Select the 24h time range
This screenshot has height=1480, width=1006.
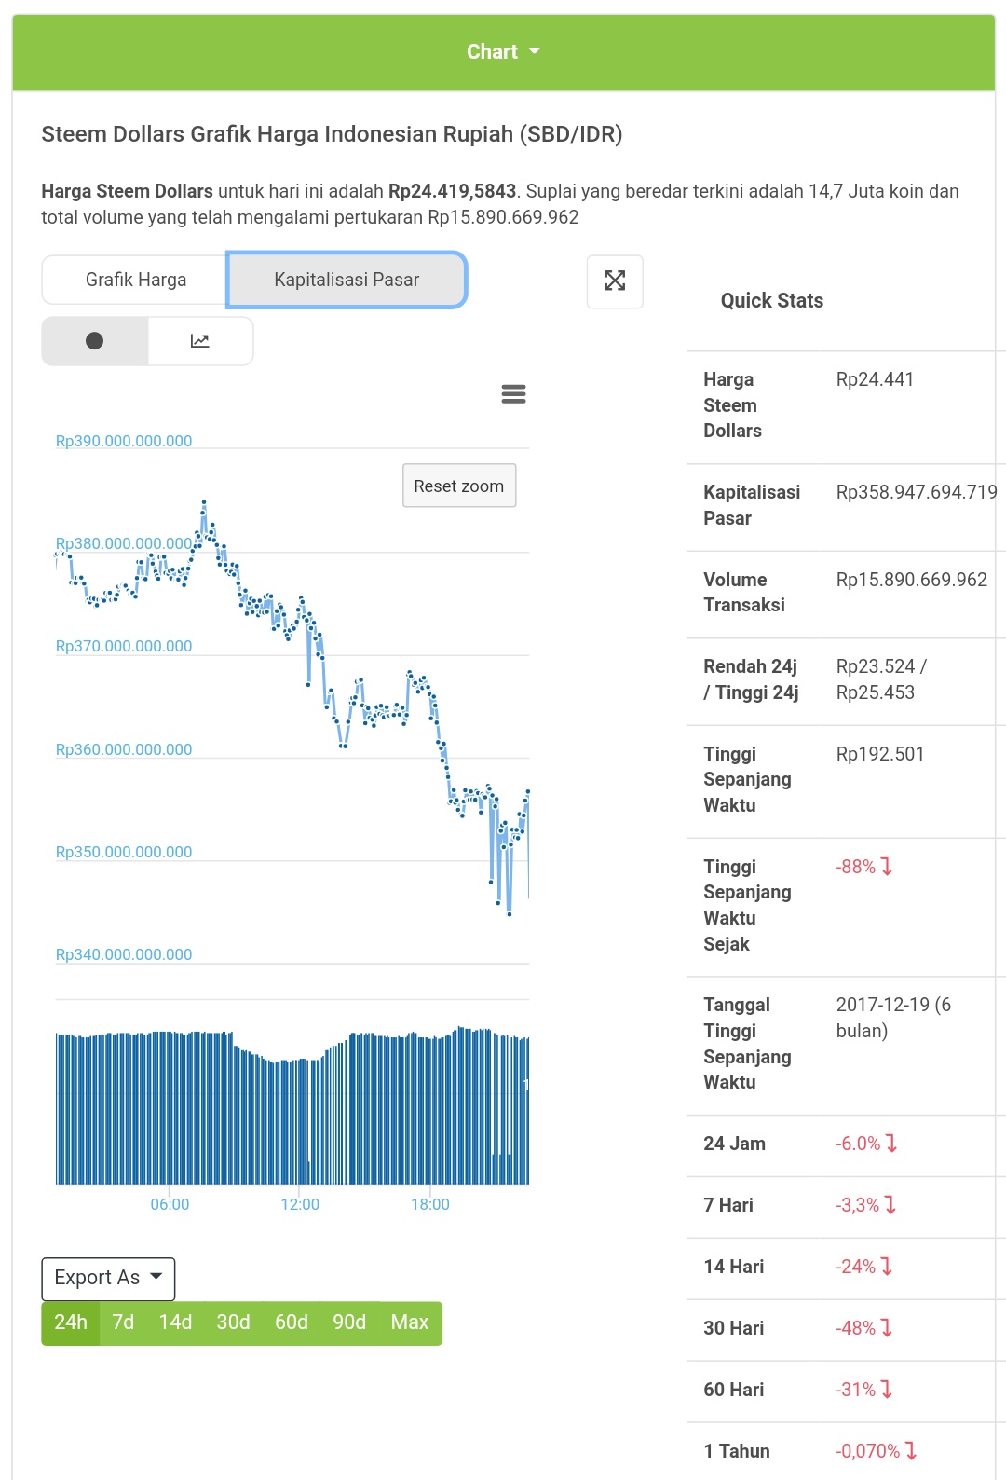pos(71,1322)
